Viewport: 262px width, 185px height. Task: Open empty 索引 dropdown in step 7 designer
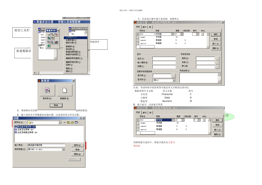point(197,34)
